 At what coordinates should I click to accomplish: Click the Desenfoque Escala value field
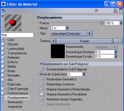[105, 56]
